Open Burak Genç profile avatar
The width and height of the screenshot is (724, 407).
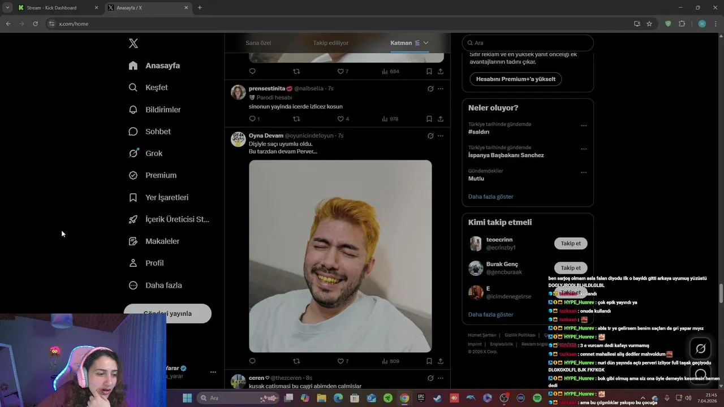tap(476, 268)
